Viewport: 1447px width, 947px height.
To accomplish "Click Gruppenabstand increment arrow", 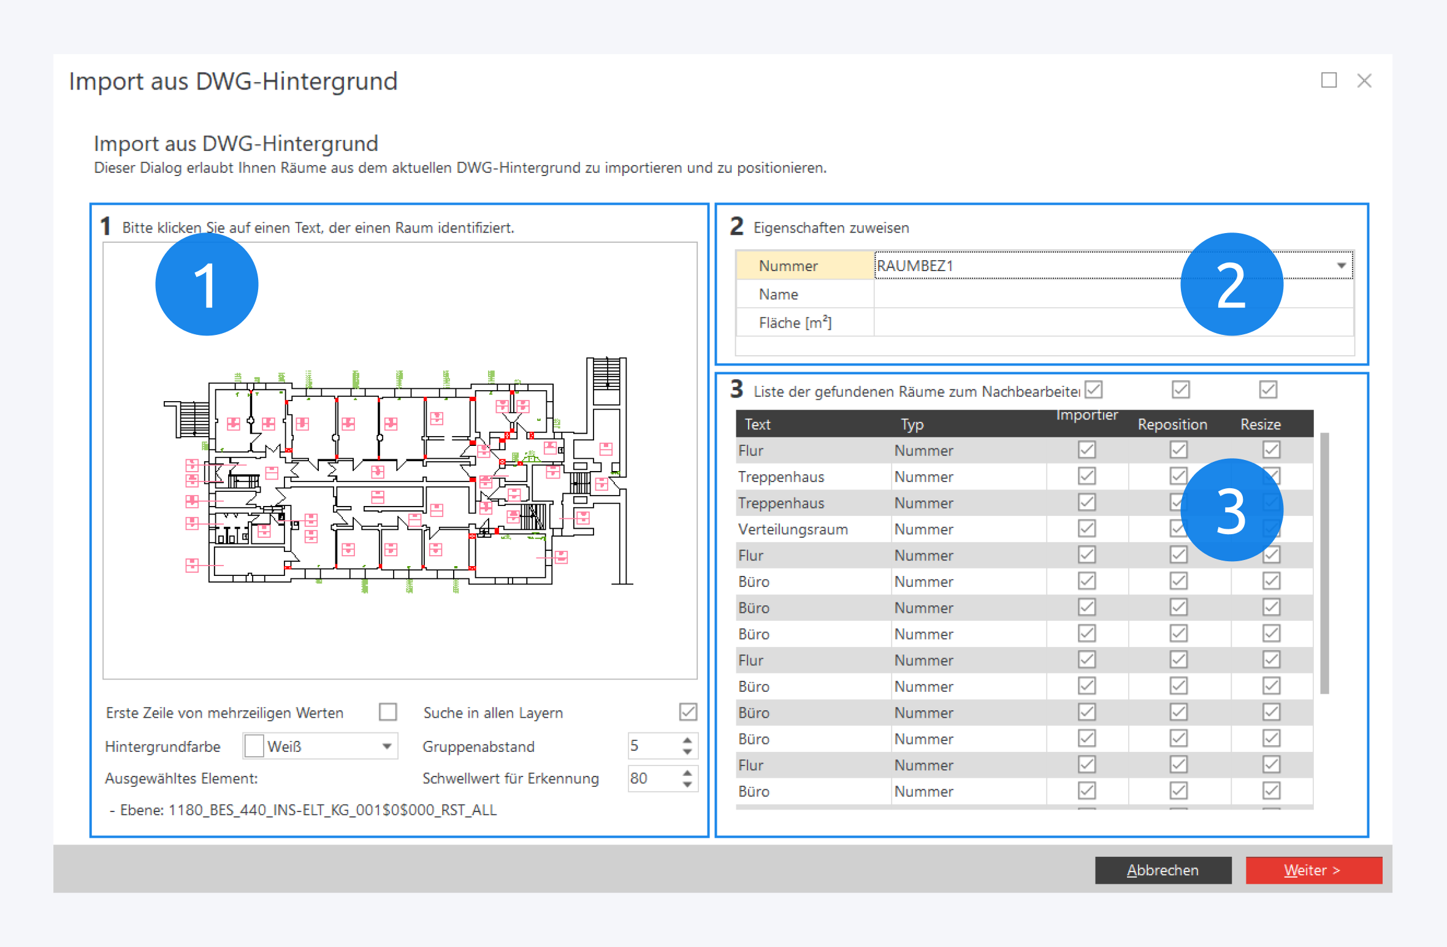I will click(687, 740).
